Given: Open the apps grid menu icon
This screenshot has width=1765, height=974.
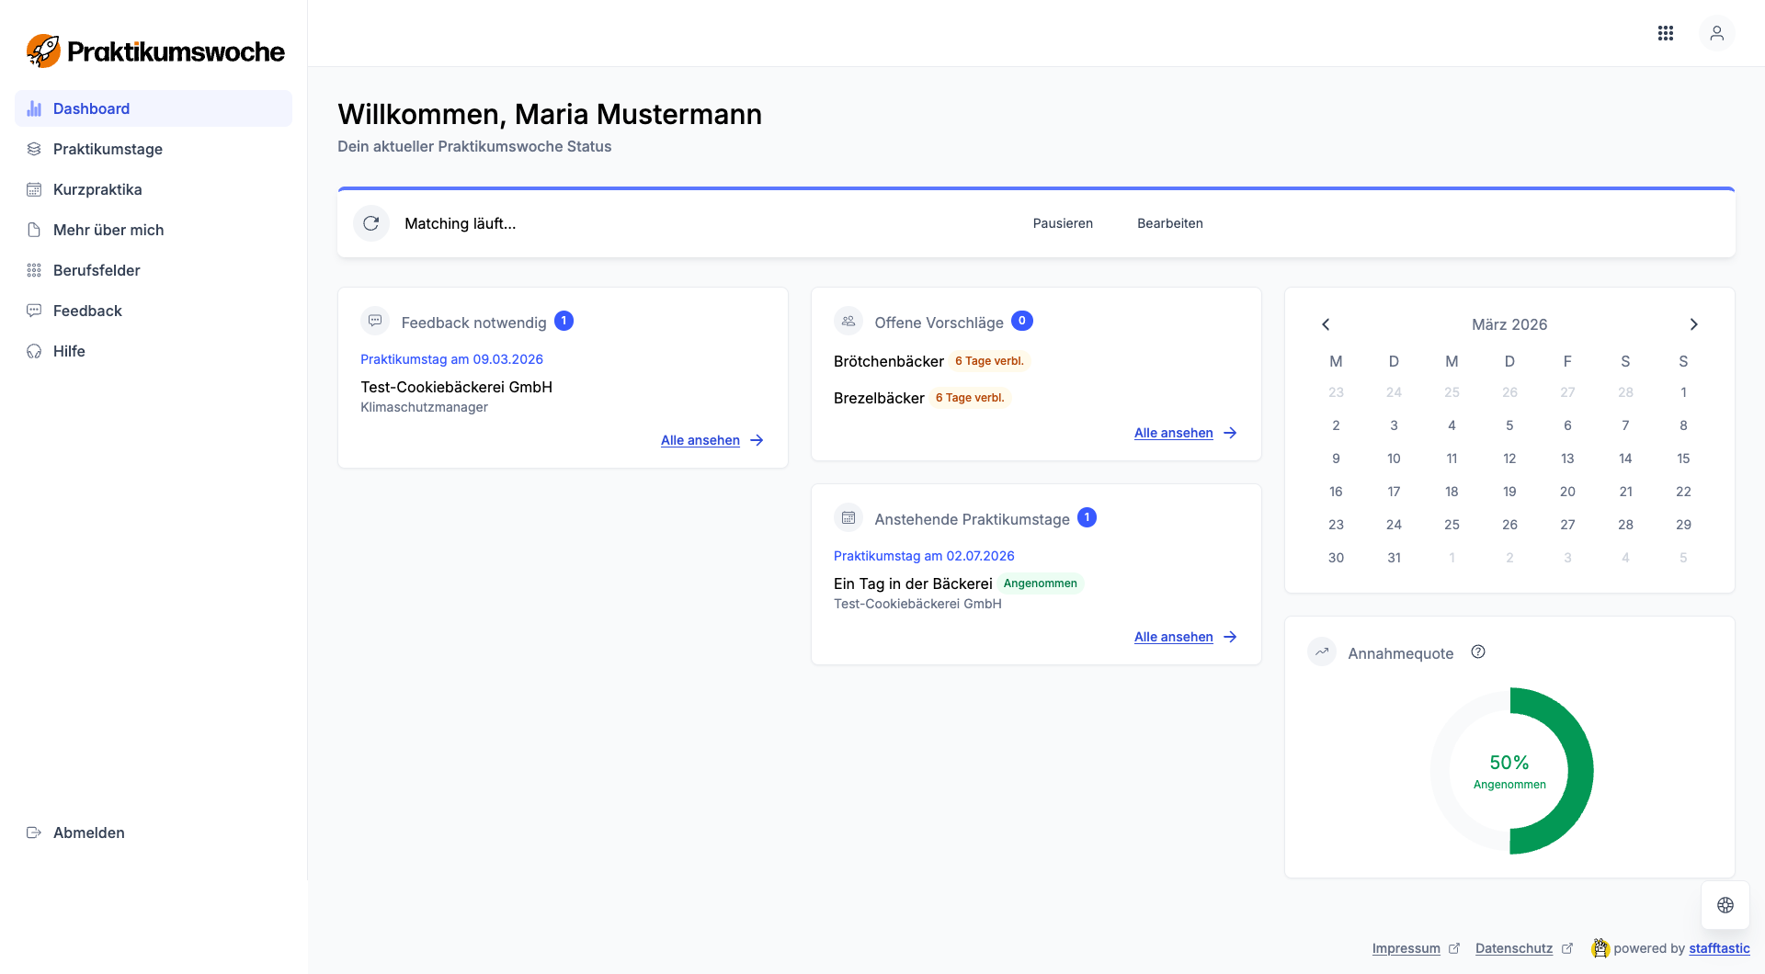Looking at the screenshot, I should click(1665, 33).
